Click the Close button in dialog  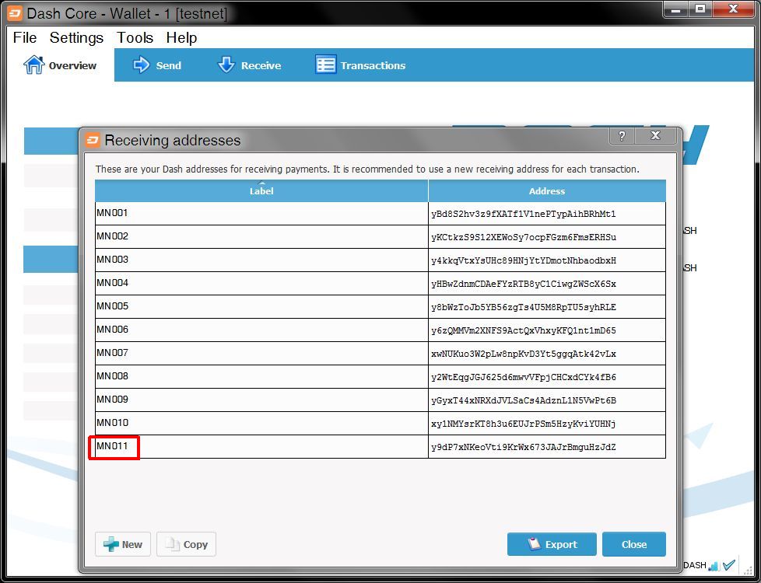[x=634, y=544]
